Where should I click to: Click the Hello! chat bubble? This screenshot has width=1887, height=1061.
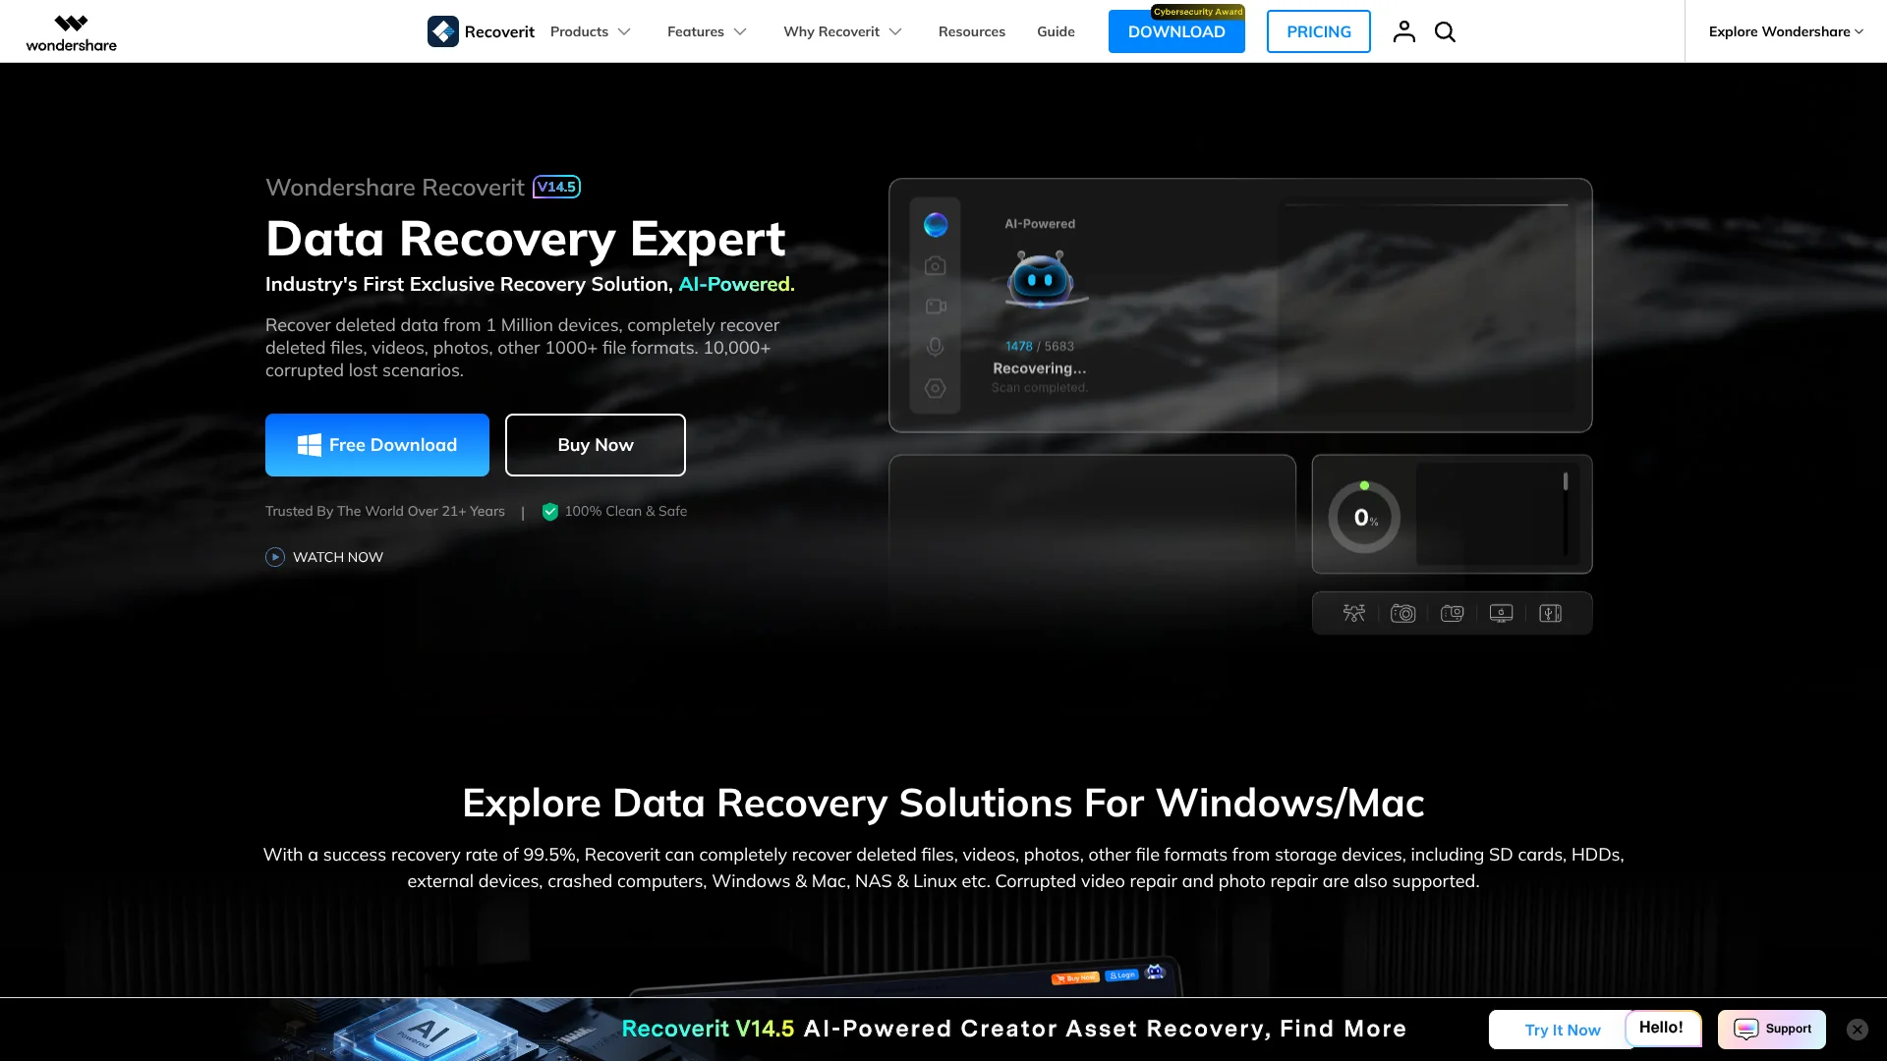[1662, 1028]
